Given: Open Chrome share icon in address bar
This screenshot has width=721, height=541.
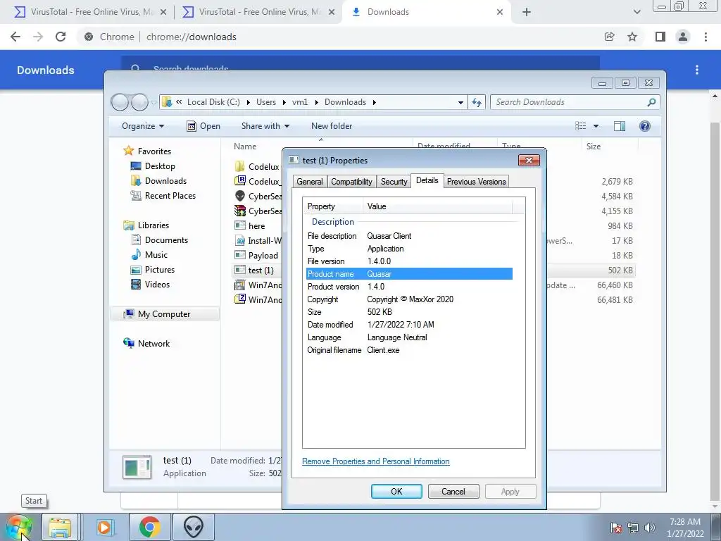Looking at the screenshot, I should (x=610, y=37).
